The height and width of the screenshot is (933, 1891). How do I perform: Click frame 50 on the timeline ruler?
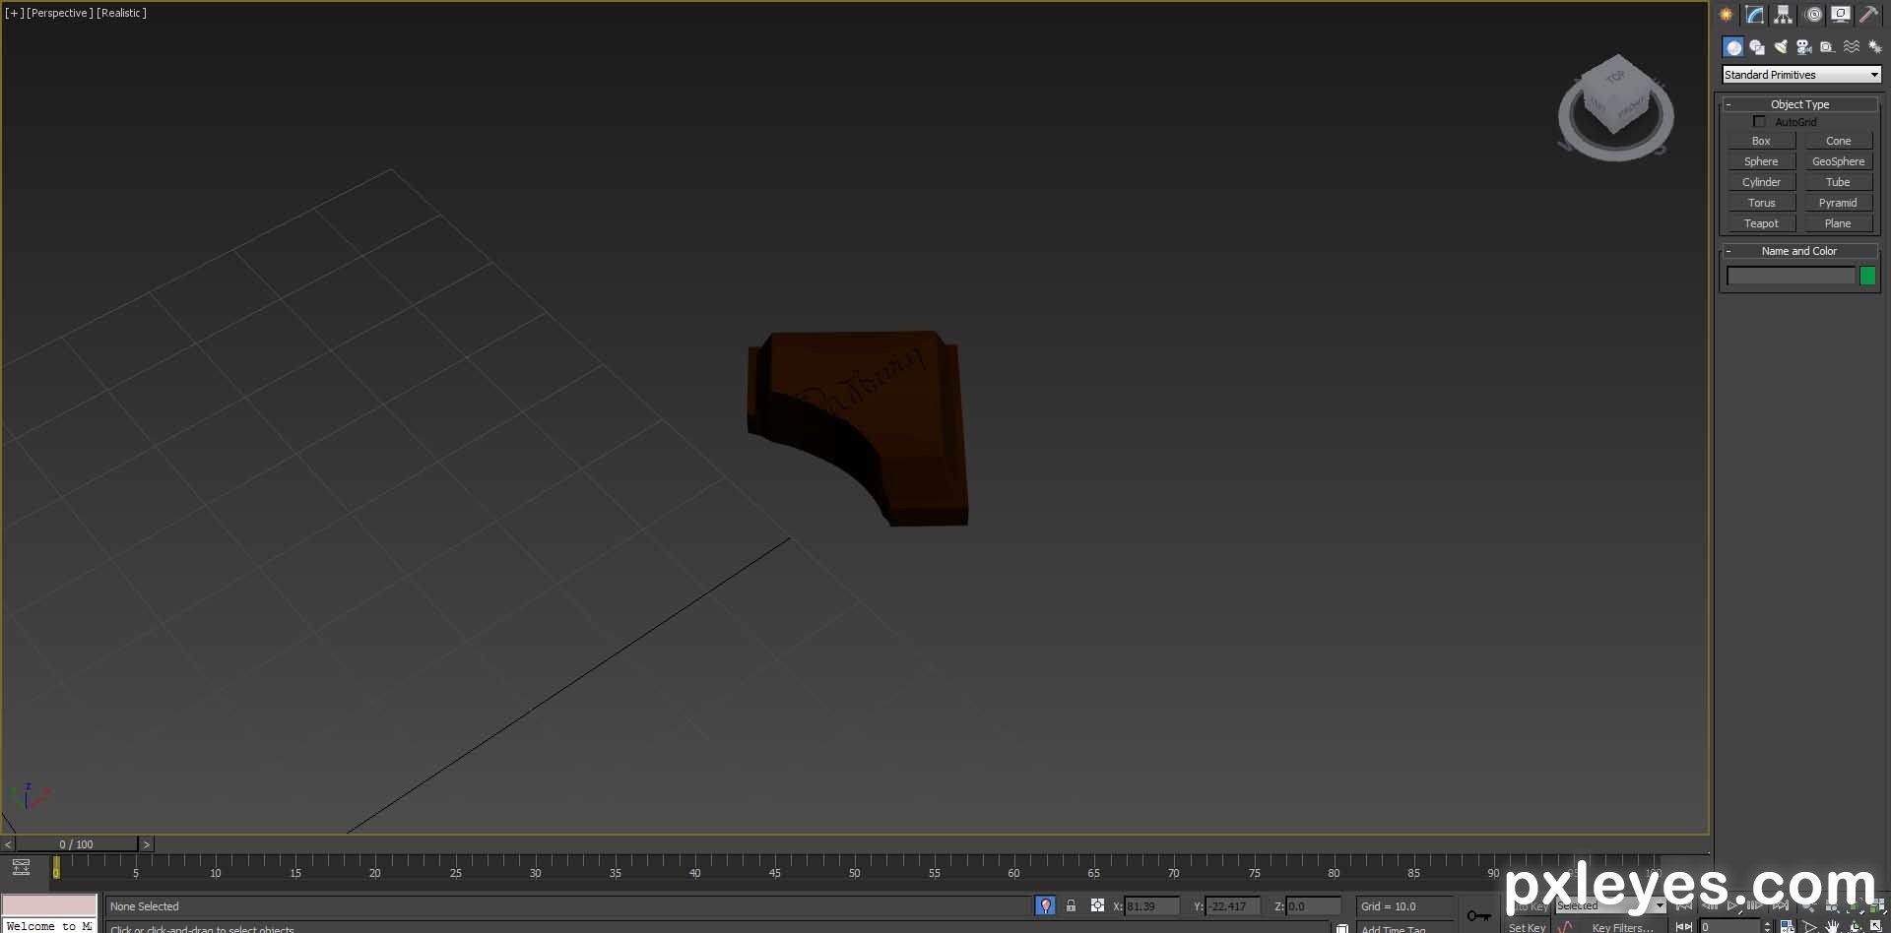click(854, 873)
